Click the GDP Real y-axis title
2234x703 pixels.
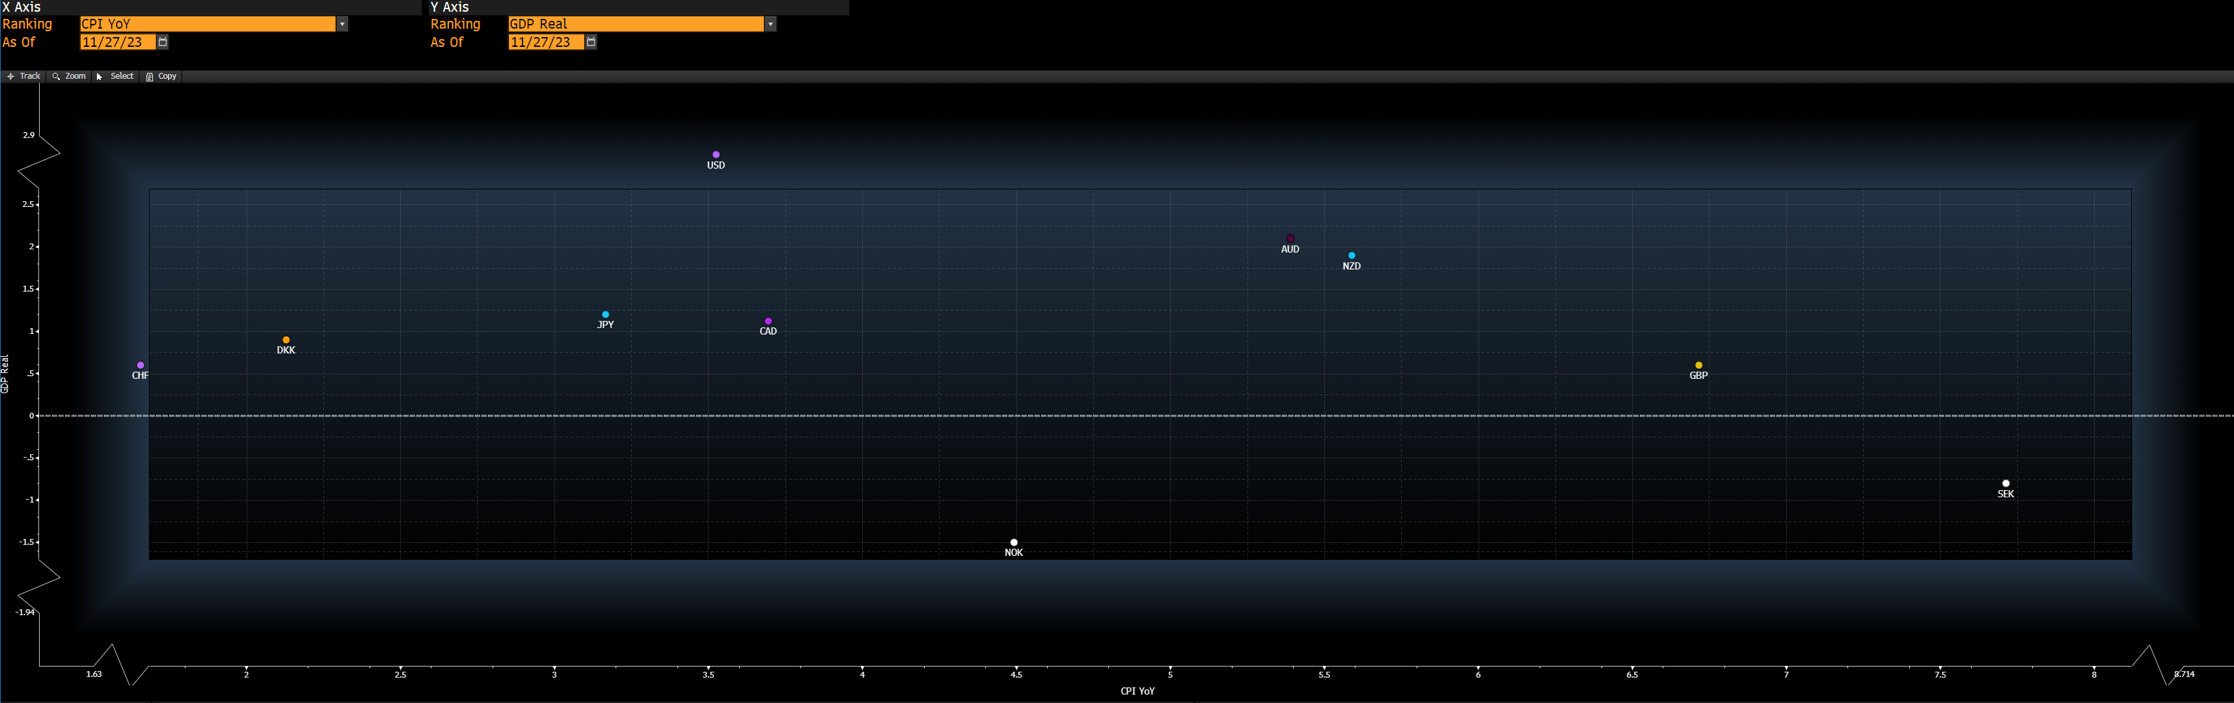[5, 374]
